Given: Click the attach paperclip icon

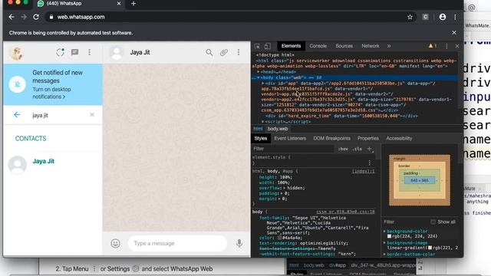Looking at the screenshot, I should (x=223, y=52).
